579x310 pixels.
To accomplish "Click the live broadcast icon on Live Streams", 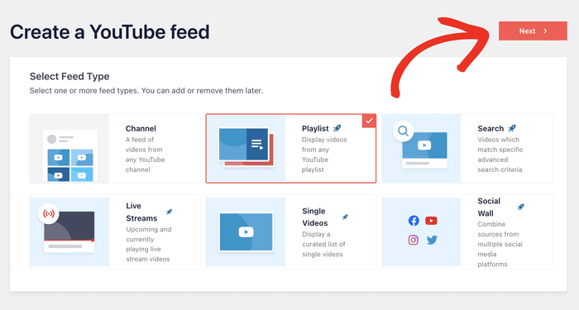I will point(49,213).
